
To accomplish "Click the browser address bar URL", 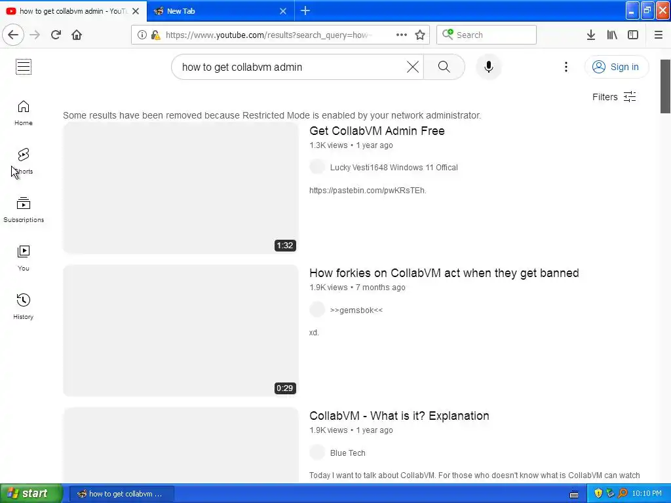I will coord(269,35).
